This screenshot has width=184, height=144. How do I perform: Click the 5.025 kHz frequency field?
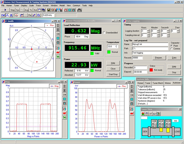48,15
